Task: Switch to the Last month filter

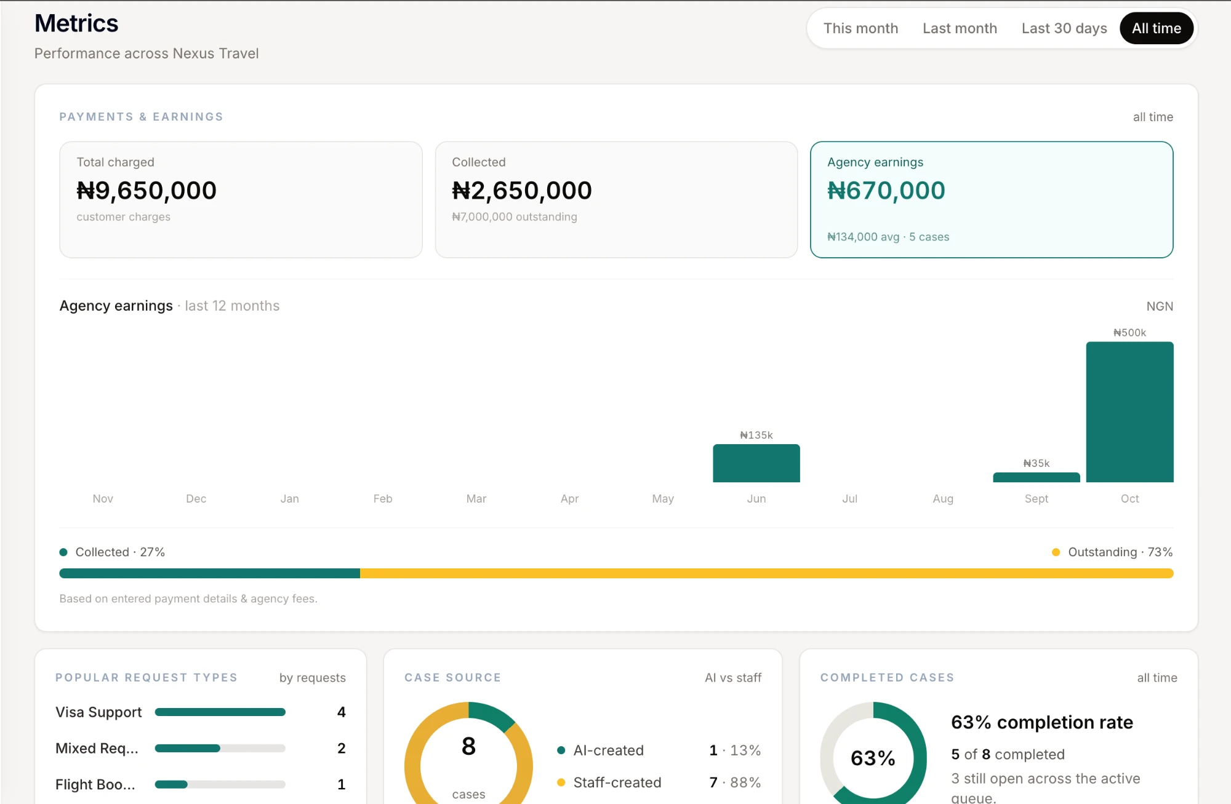Action: [x=960, y=28]
